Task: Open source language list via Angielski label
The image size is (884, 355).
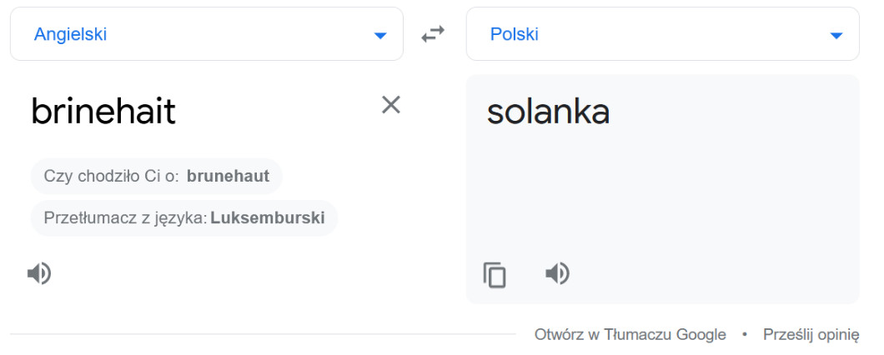Action: (70, 34)
